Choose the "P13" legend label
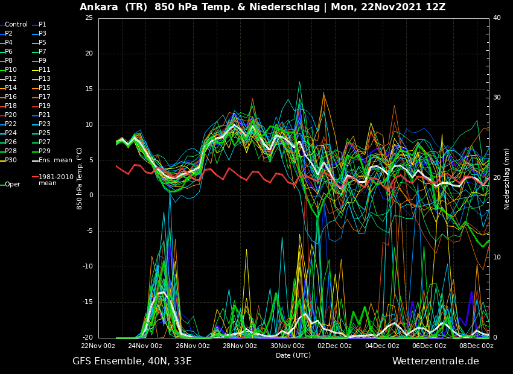This screenshot has height=374, width=513. click(45, 79)
